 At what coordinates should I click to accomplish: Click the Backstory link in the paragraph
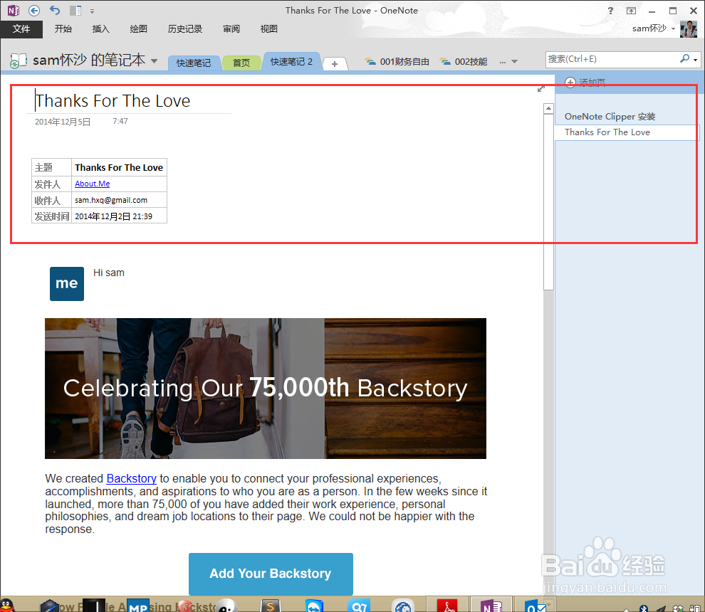point(131,478)
